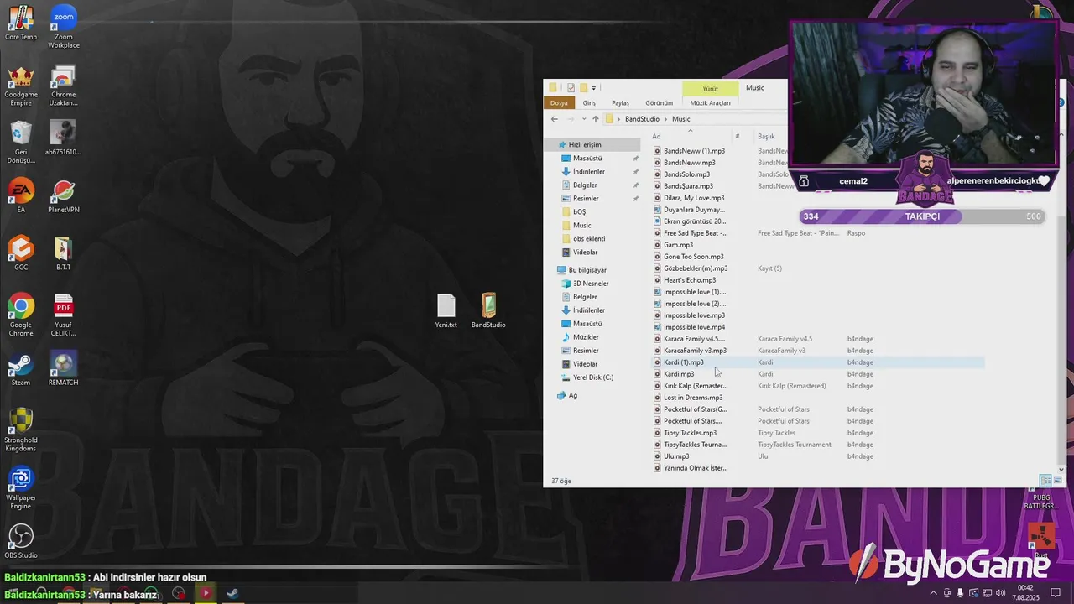Viewport: 1074px width, 604px height.
Task: Switch to the Giriş ribbon tab
Action: click(589, 103)
